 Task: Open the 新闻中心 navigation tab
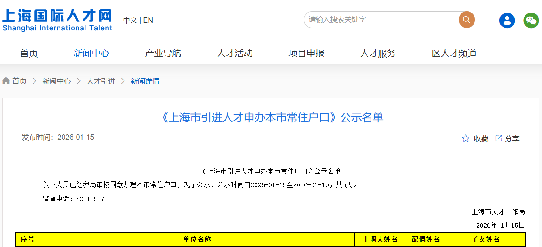[91, 53]
